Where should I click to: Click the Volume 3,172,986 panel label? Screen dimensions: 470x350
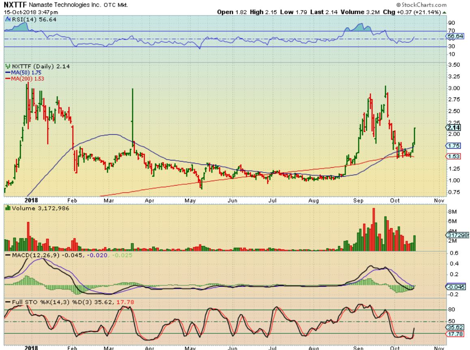[40, 208]
